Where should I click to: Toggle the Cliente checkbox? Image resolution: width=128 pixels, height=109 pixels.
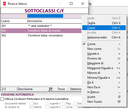(31, 107)
